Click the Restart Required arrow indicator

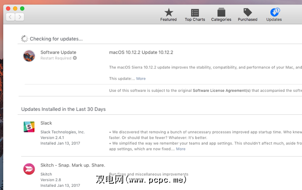(75, 58)
